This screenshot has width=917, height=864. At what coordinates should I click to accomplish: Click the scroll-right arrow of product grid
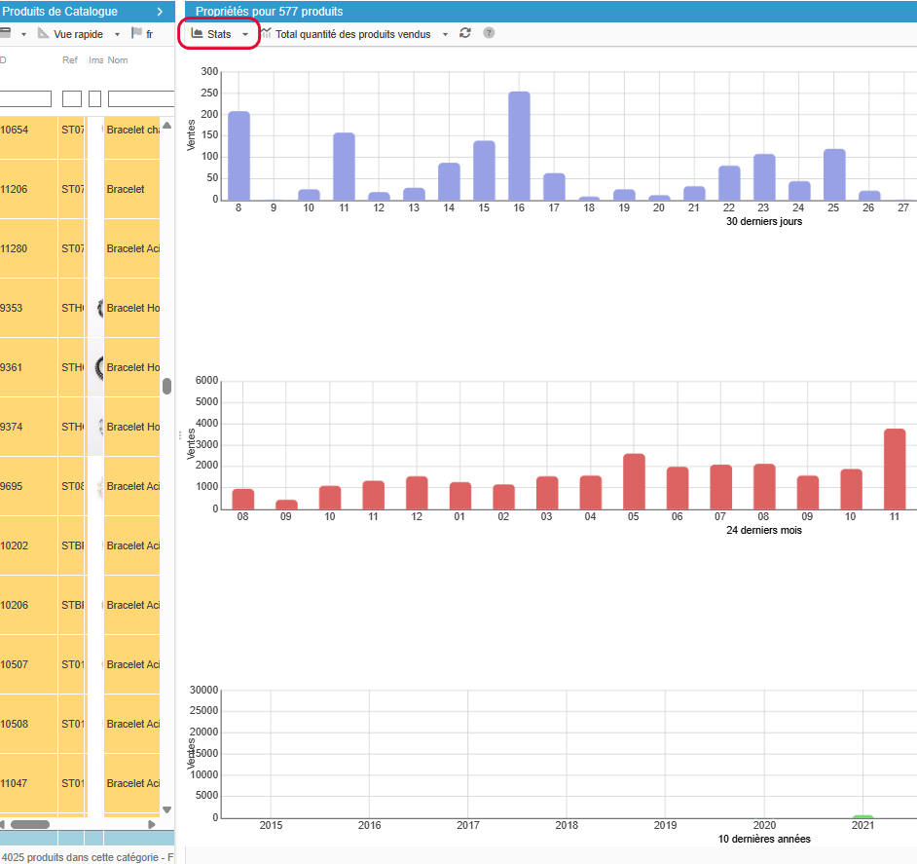(x=151, y=824)
